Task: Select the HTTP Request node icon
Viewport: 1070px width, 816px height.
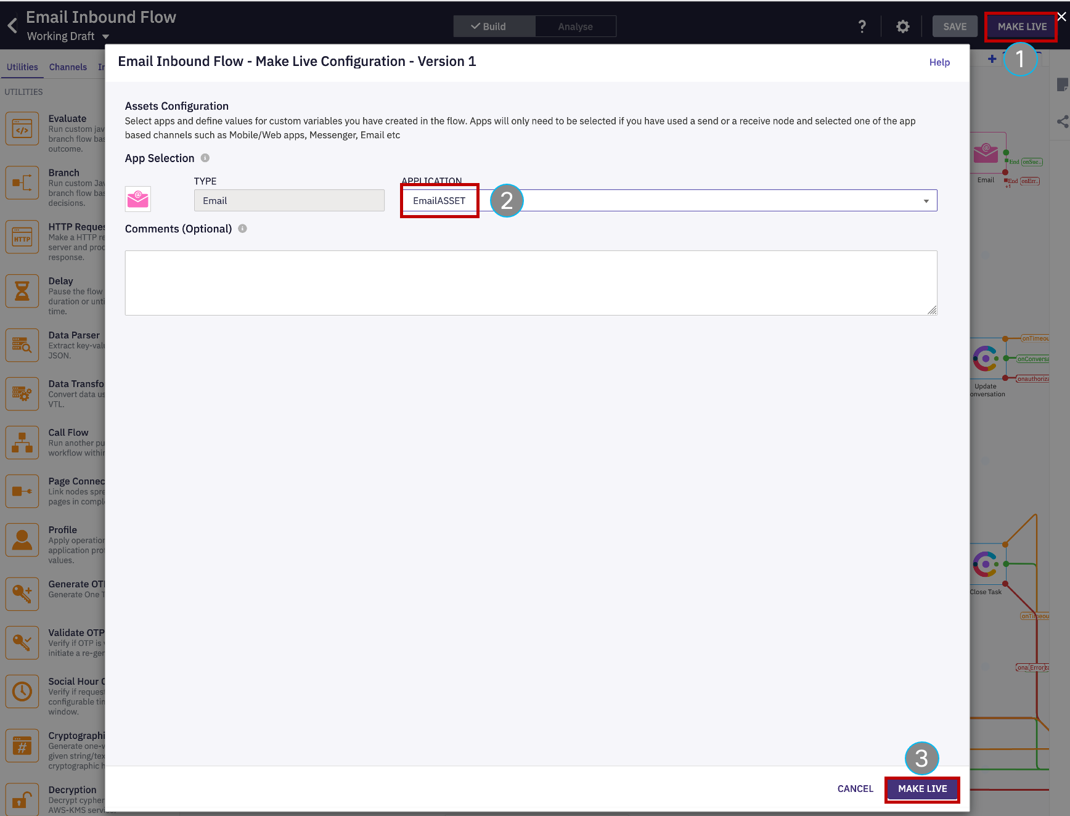Action: (22, 237)
